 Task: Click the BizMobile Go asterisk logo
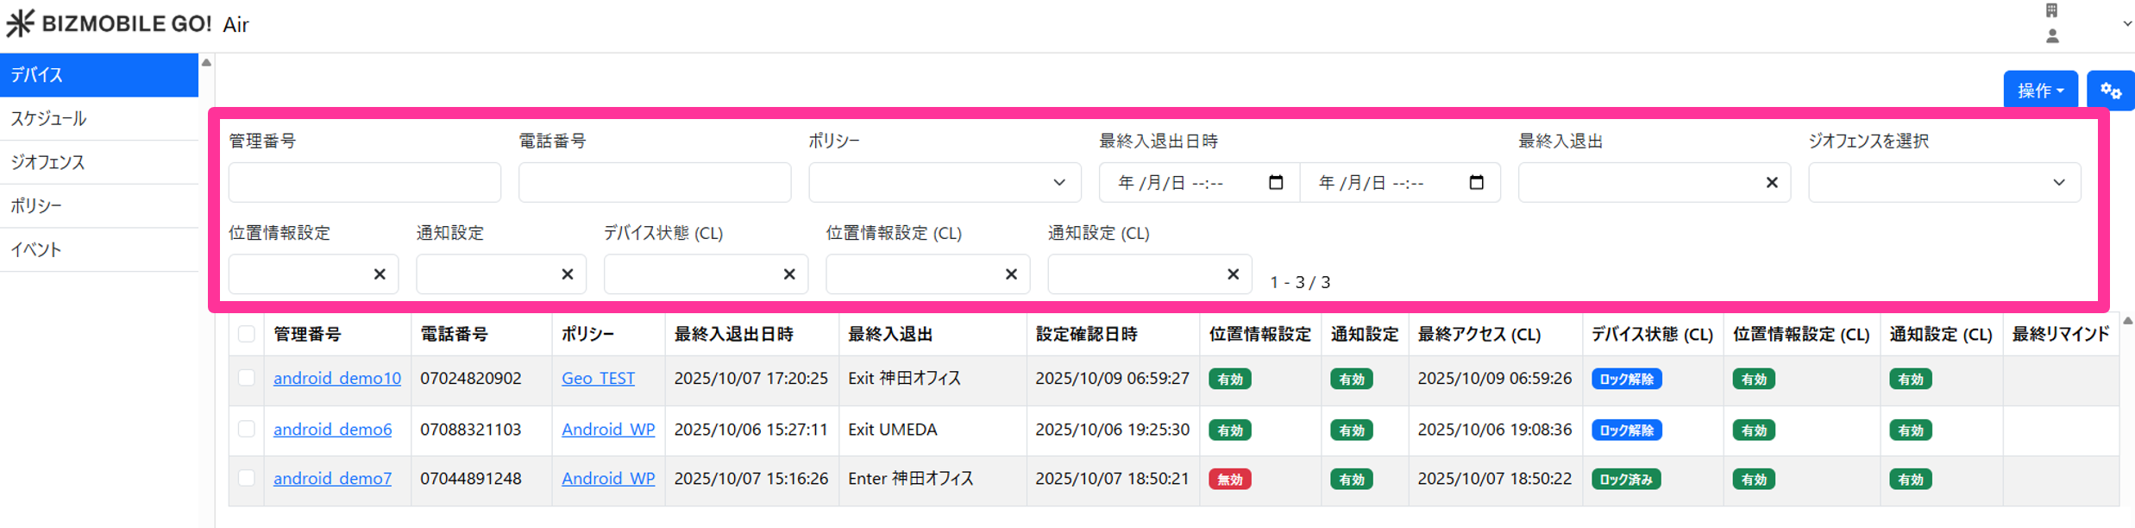20,23
